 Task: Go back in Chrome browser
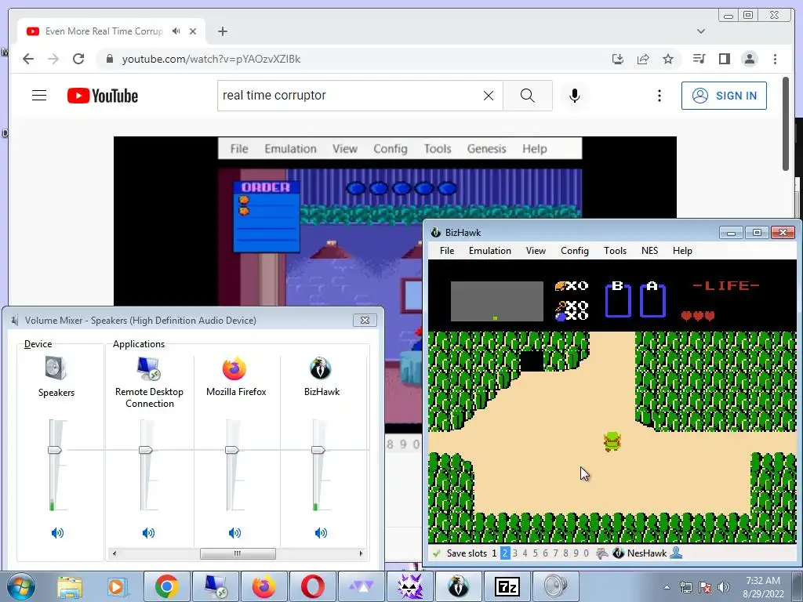28,59
